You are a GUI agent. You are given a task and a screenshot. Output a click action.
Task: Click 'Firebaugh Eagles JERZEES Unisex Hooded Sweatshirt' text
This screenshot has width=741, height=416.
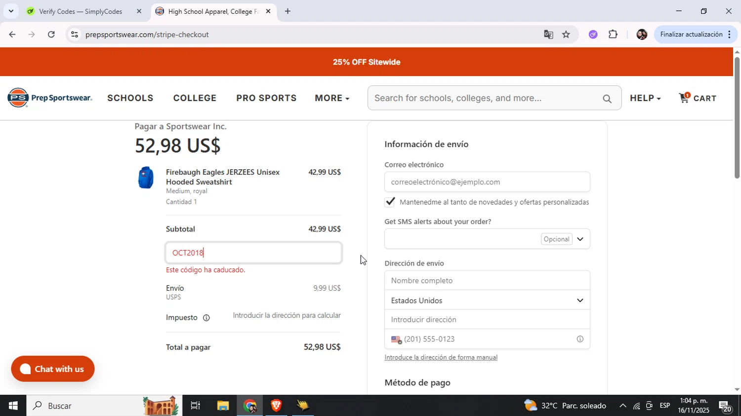coord(223,177)
